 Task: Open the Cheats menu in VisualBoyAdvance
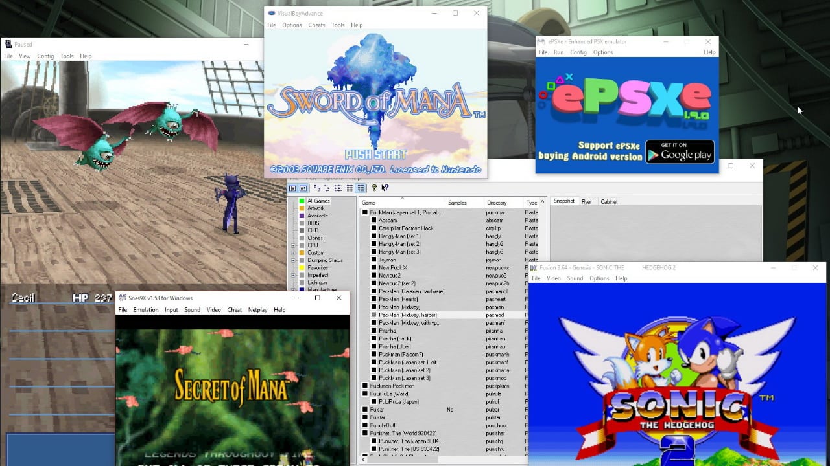[316, 25]
